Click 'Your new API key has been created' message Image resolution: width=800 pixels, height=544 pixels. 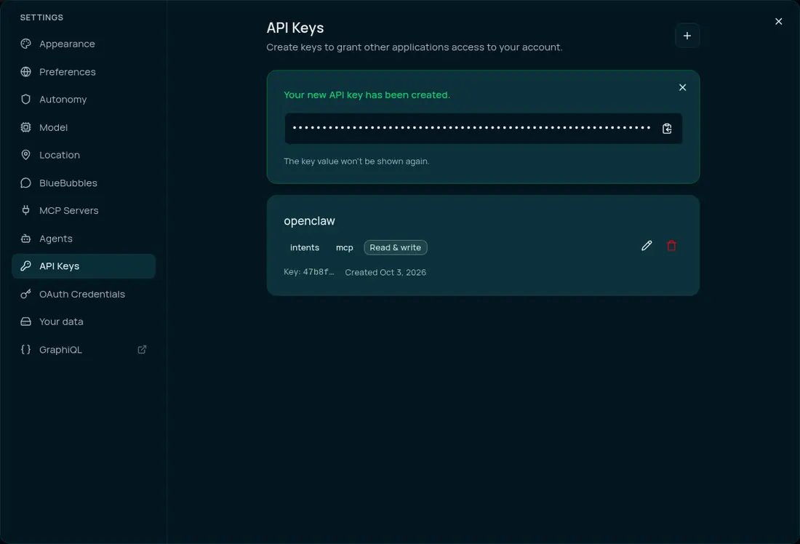[367, 95]
